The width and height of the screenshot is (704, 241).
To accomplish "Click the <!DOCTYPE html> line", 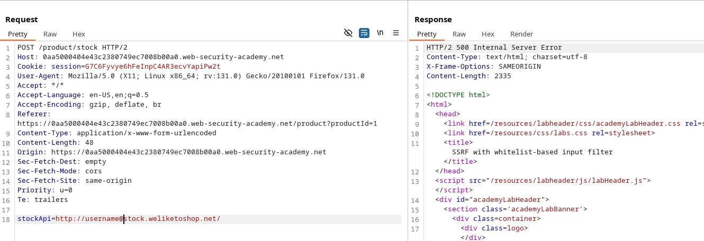I will 458,95.
